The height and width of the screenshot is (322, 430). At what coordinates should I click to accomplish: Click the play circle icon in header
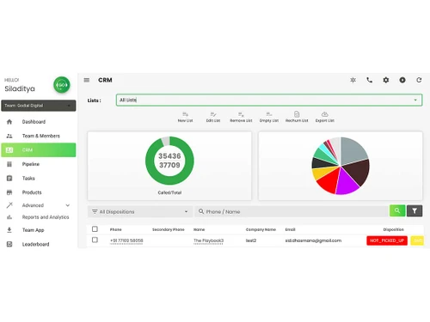coord(402,80)
